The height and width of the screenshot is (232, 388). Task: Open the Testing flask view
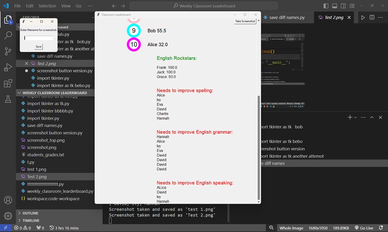coord(8,99)
